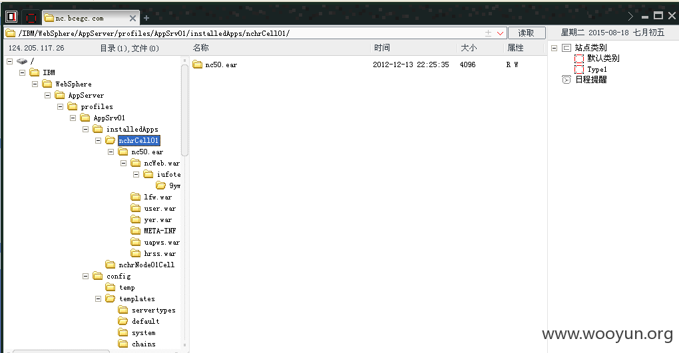The image size is (679, 353).
Task: Collapse the IBM tree node
Action: pyautogui.click(x=23, y=72)
